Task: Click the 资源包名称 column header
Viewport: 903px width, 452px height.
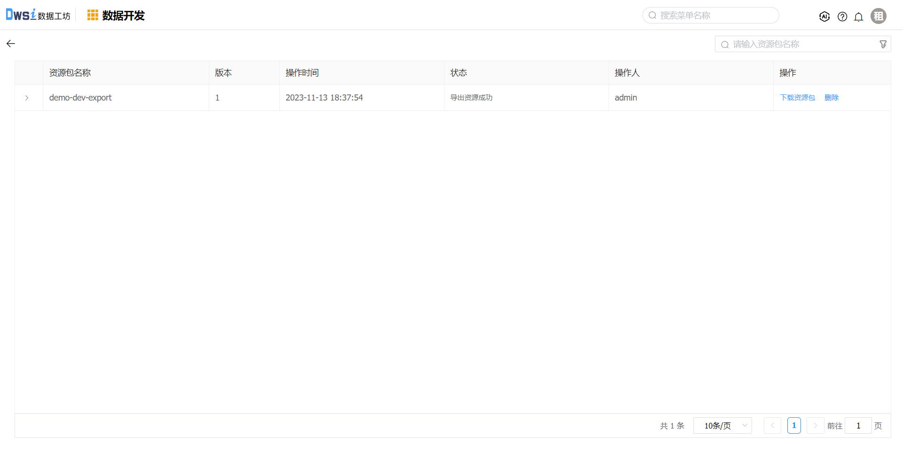Action: point(70,73)
